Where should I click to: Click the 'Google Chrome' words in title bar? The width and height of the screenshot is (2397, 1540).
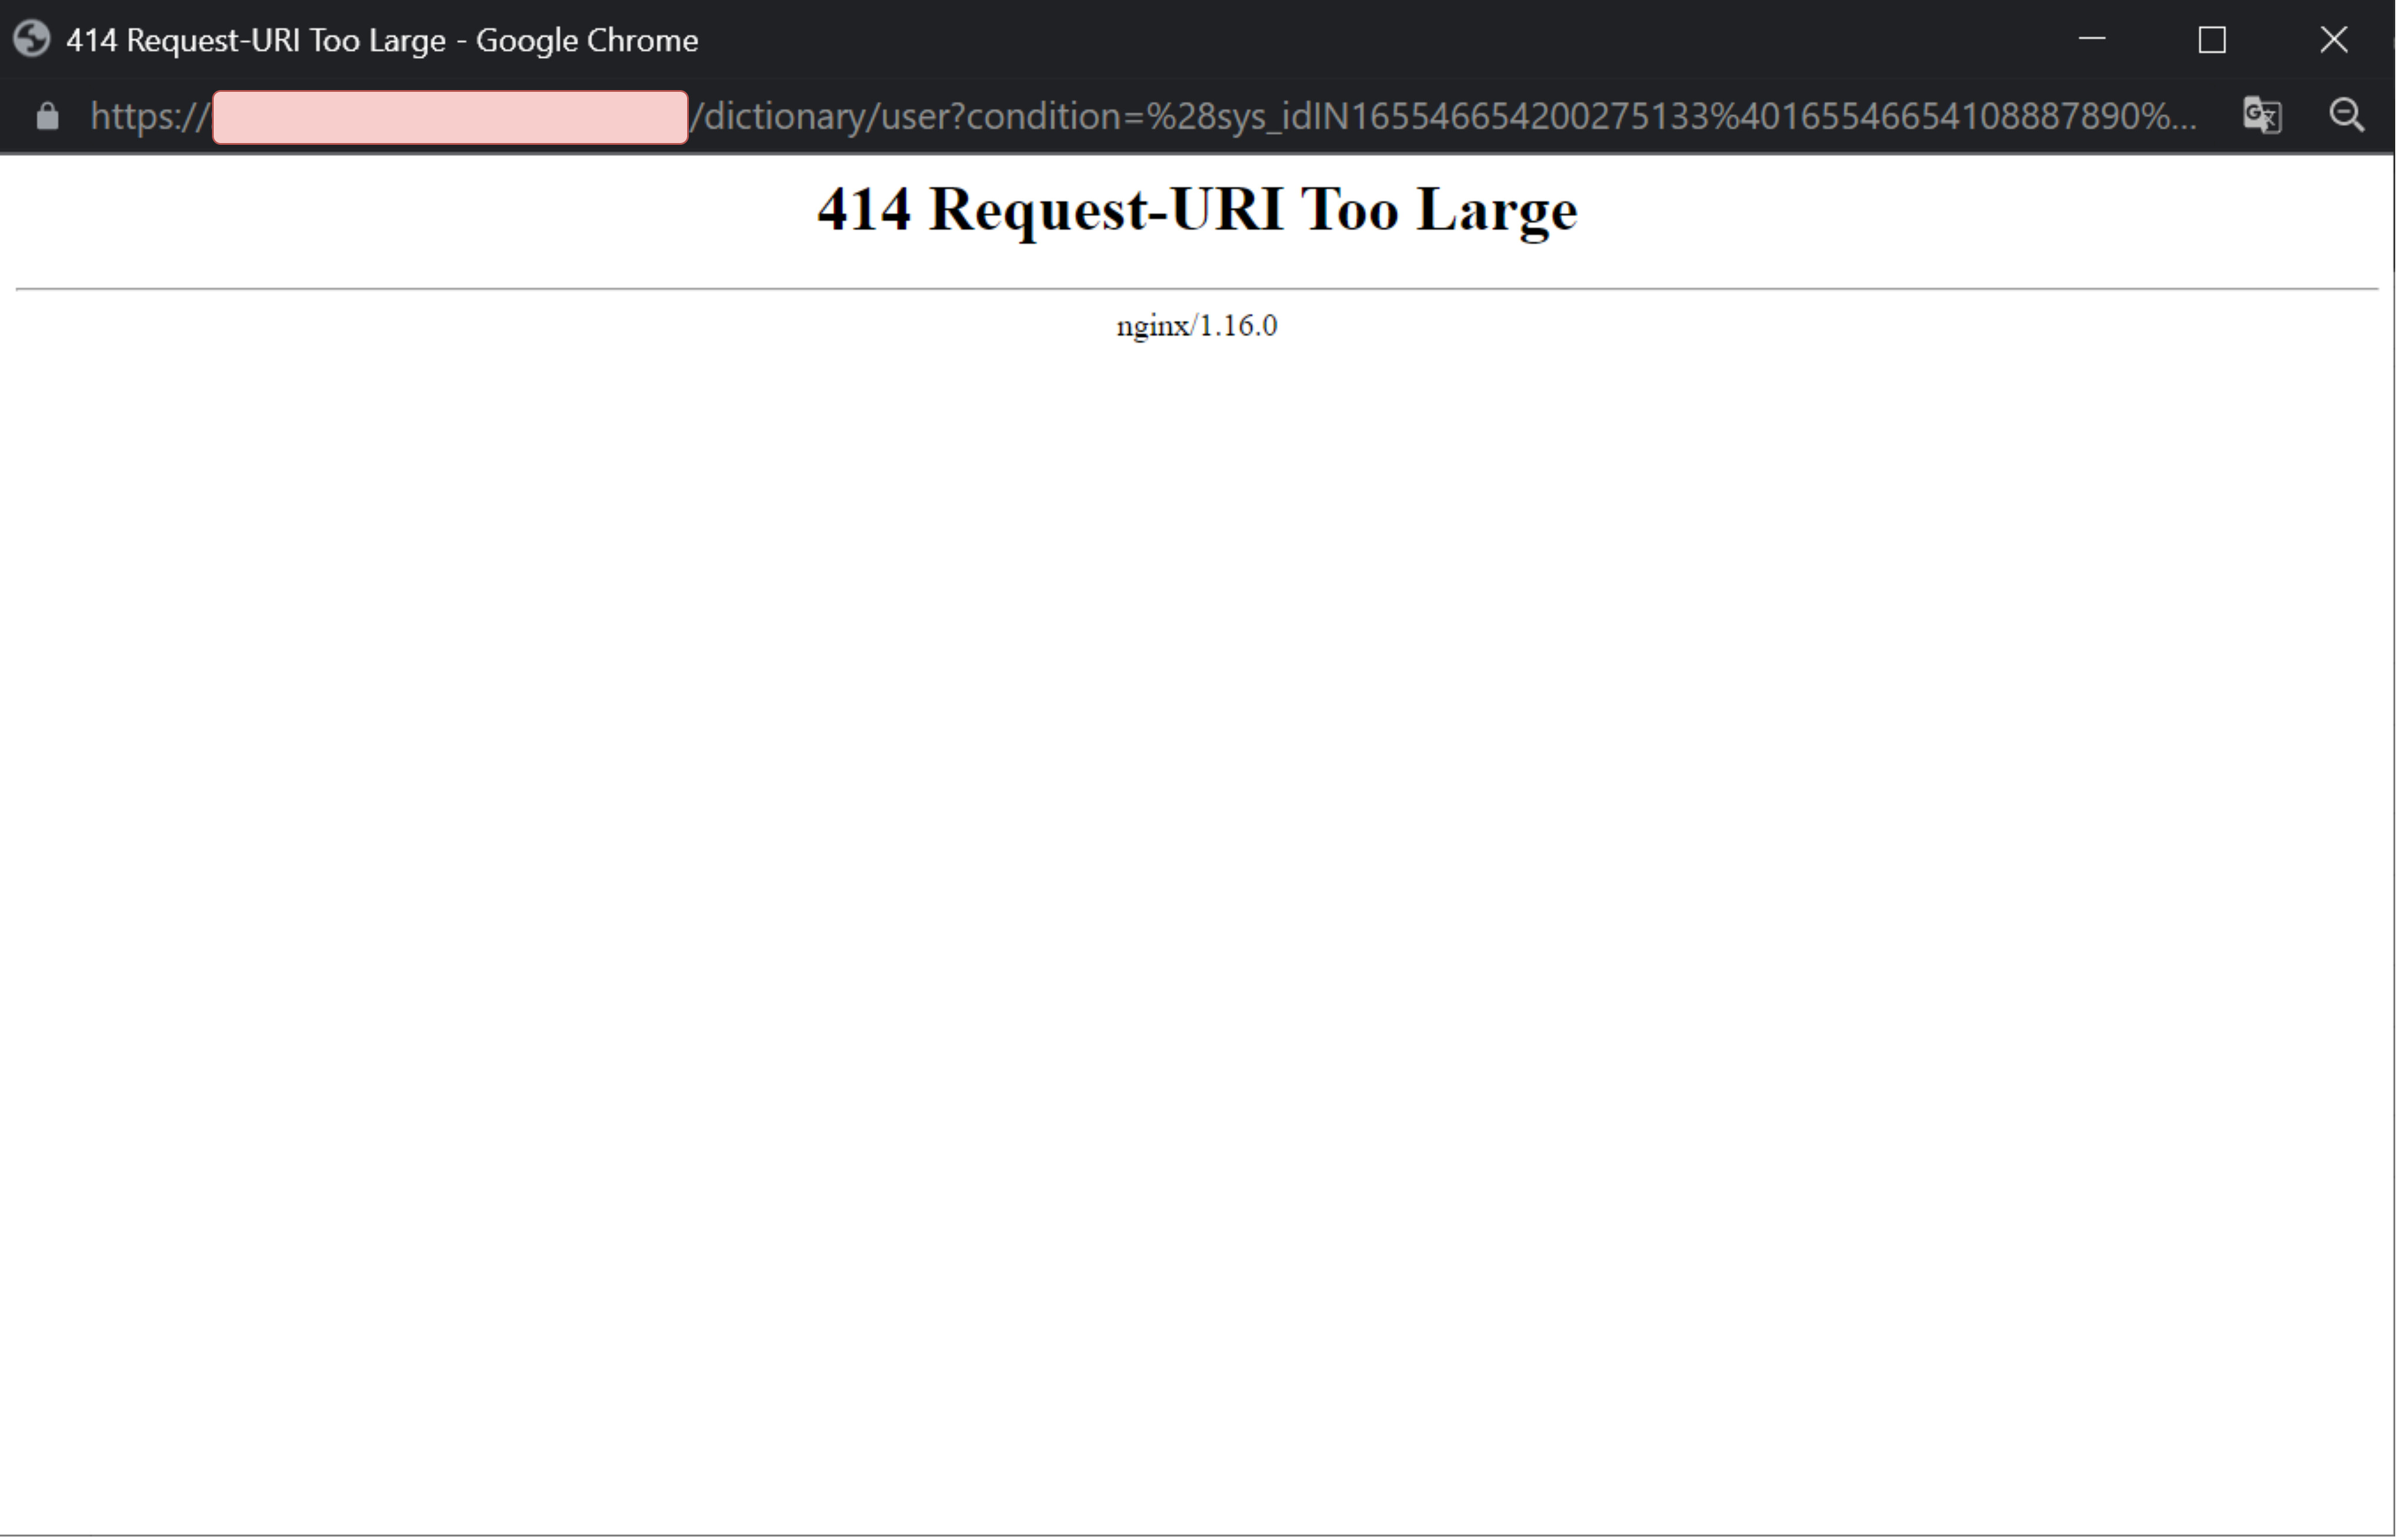click(x=586, y=41)
